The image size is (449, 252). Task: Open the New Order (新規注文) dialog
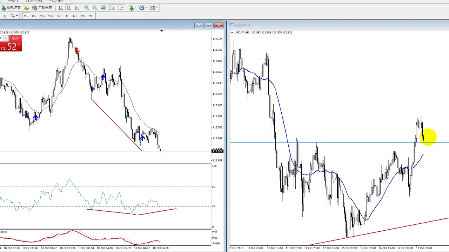11,8
